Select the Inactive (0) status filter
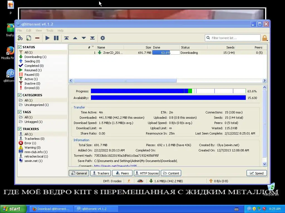The width and height of the screenshot is (285, 213). tap(32, 83)
